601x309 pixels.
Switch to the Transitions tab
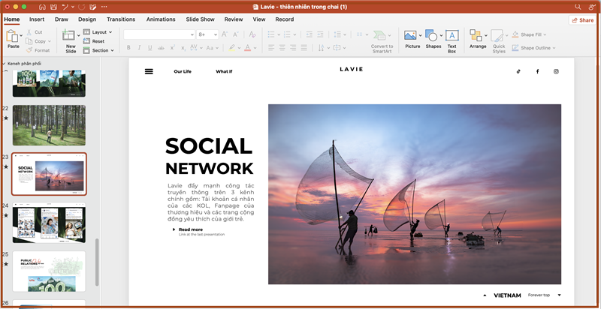tap(121, 19)
